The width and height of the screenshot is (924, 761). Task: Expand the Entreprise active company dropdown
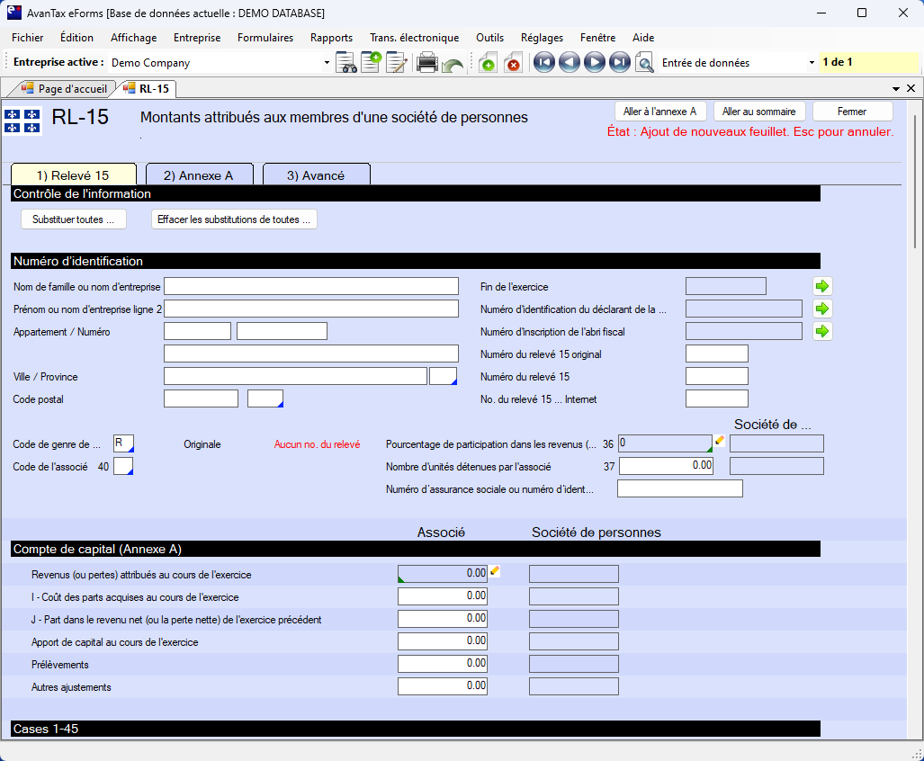tap(327, 63)
